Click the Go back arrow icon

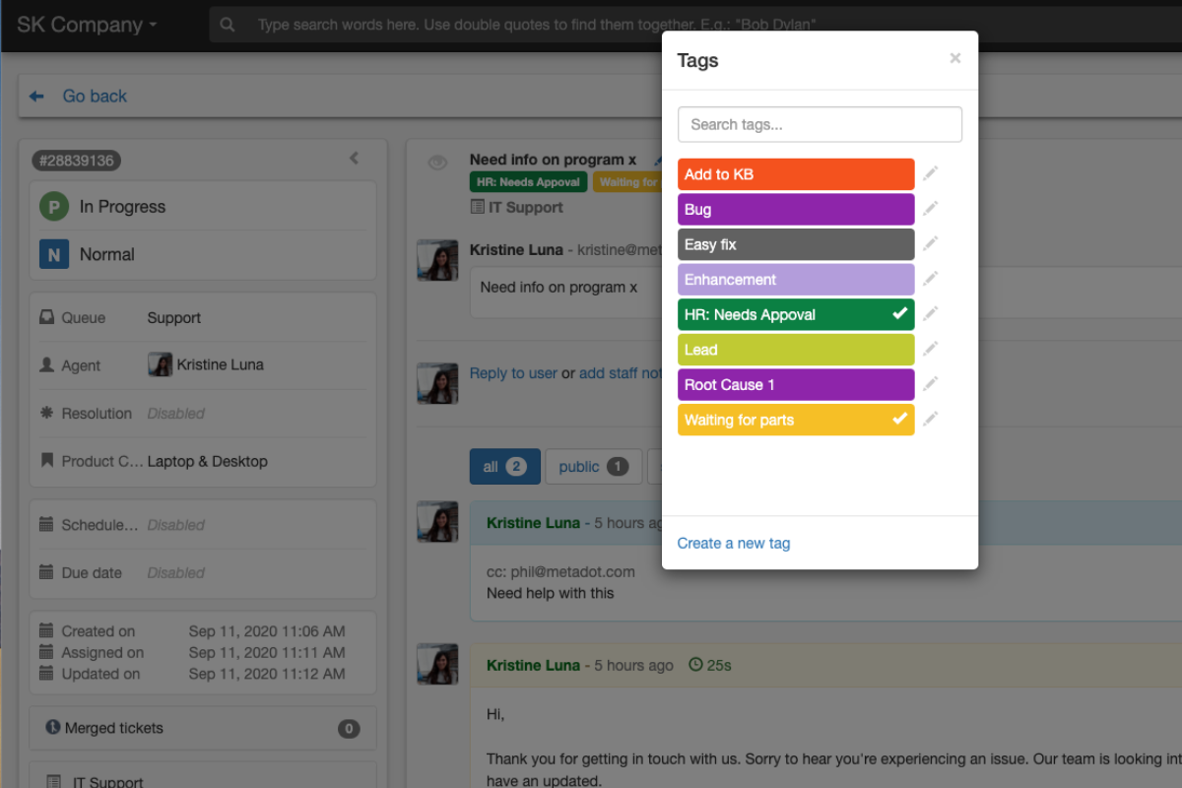(36, 97)
